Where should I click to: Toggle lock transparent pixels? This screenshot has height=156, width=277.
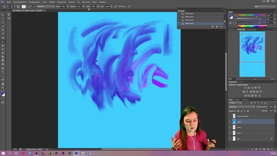[x=238, y=111]
